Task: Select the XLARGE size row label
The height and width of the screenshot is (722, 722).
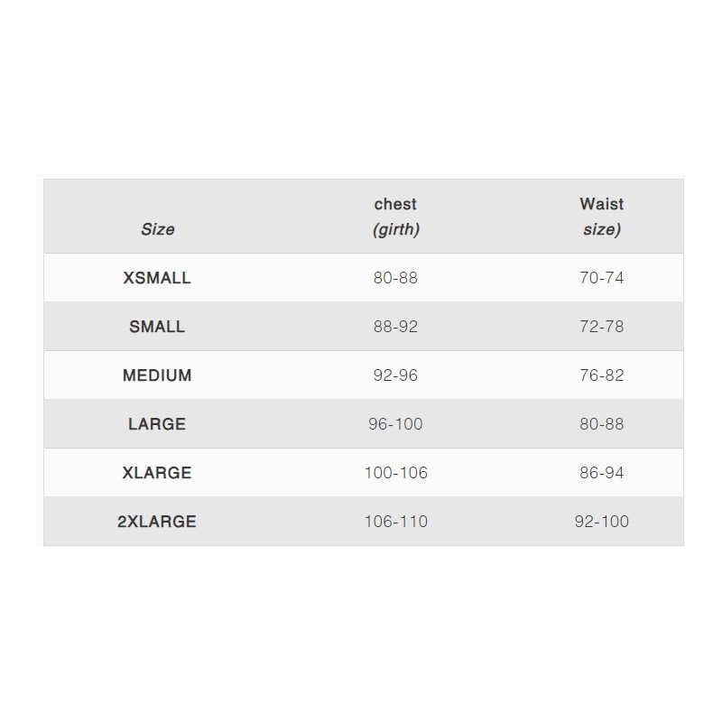Action: point(157,472)
